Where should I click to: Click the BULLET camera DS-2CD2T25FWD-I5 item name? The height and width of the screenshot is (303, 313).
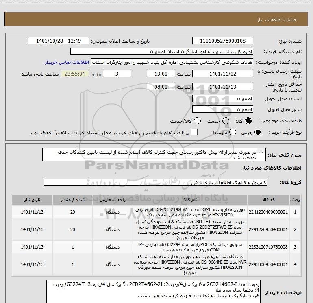(x=190, y=230)
